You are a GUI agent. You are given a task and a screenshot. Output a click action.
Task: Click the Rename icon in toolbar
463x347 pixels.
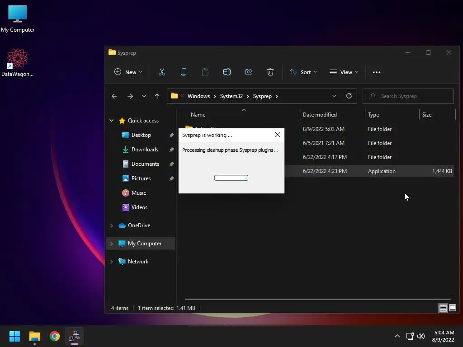(x=227, y=72)
